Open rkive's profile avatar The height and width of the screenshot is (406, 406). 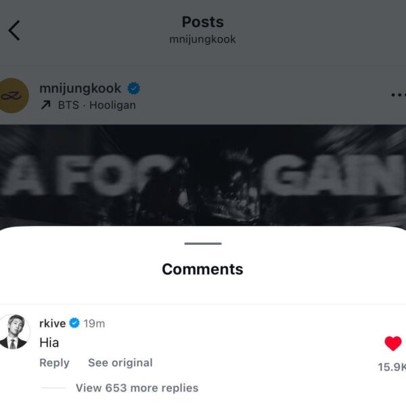click(14, 332)
